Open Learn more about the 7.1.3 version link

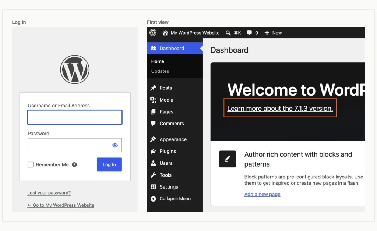click(280, 108)
